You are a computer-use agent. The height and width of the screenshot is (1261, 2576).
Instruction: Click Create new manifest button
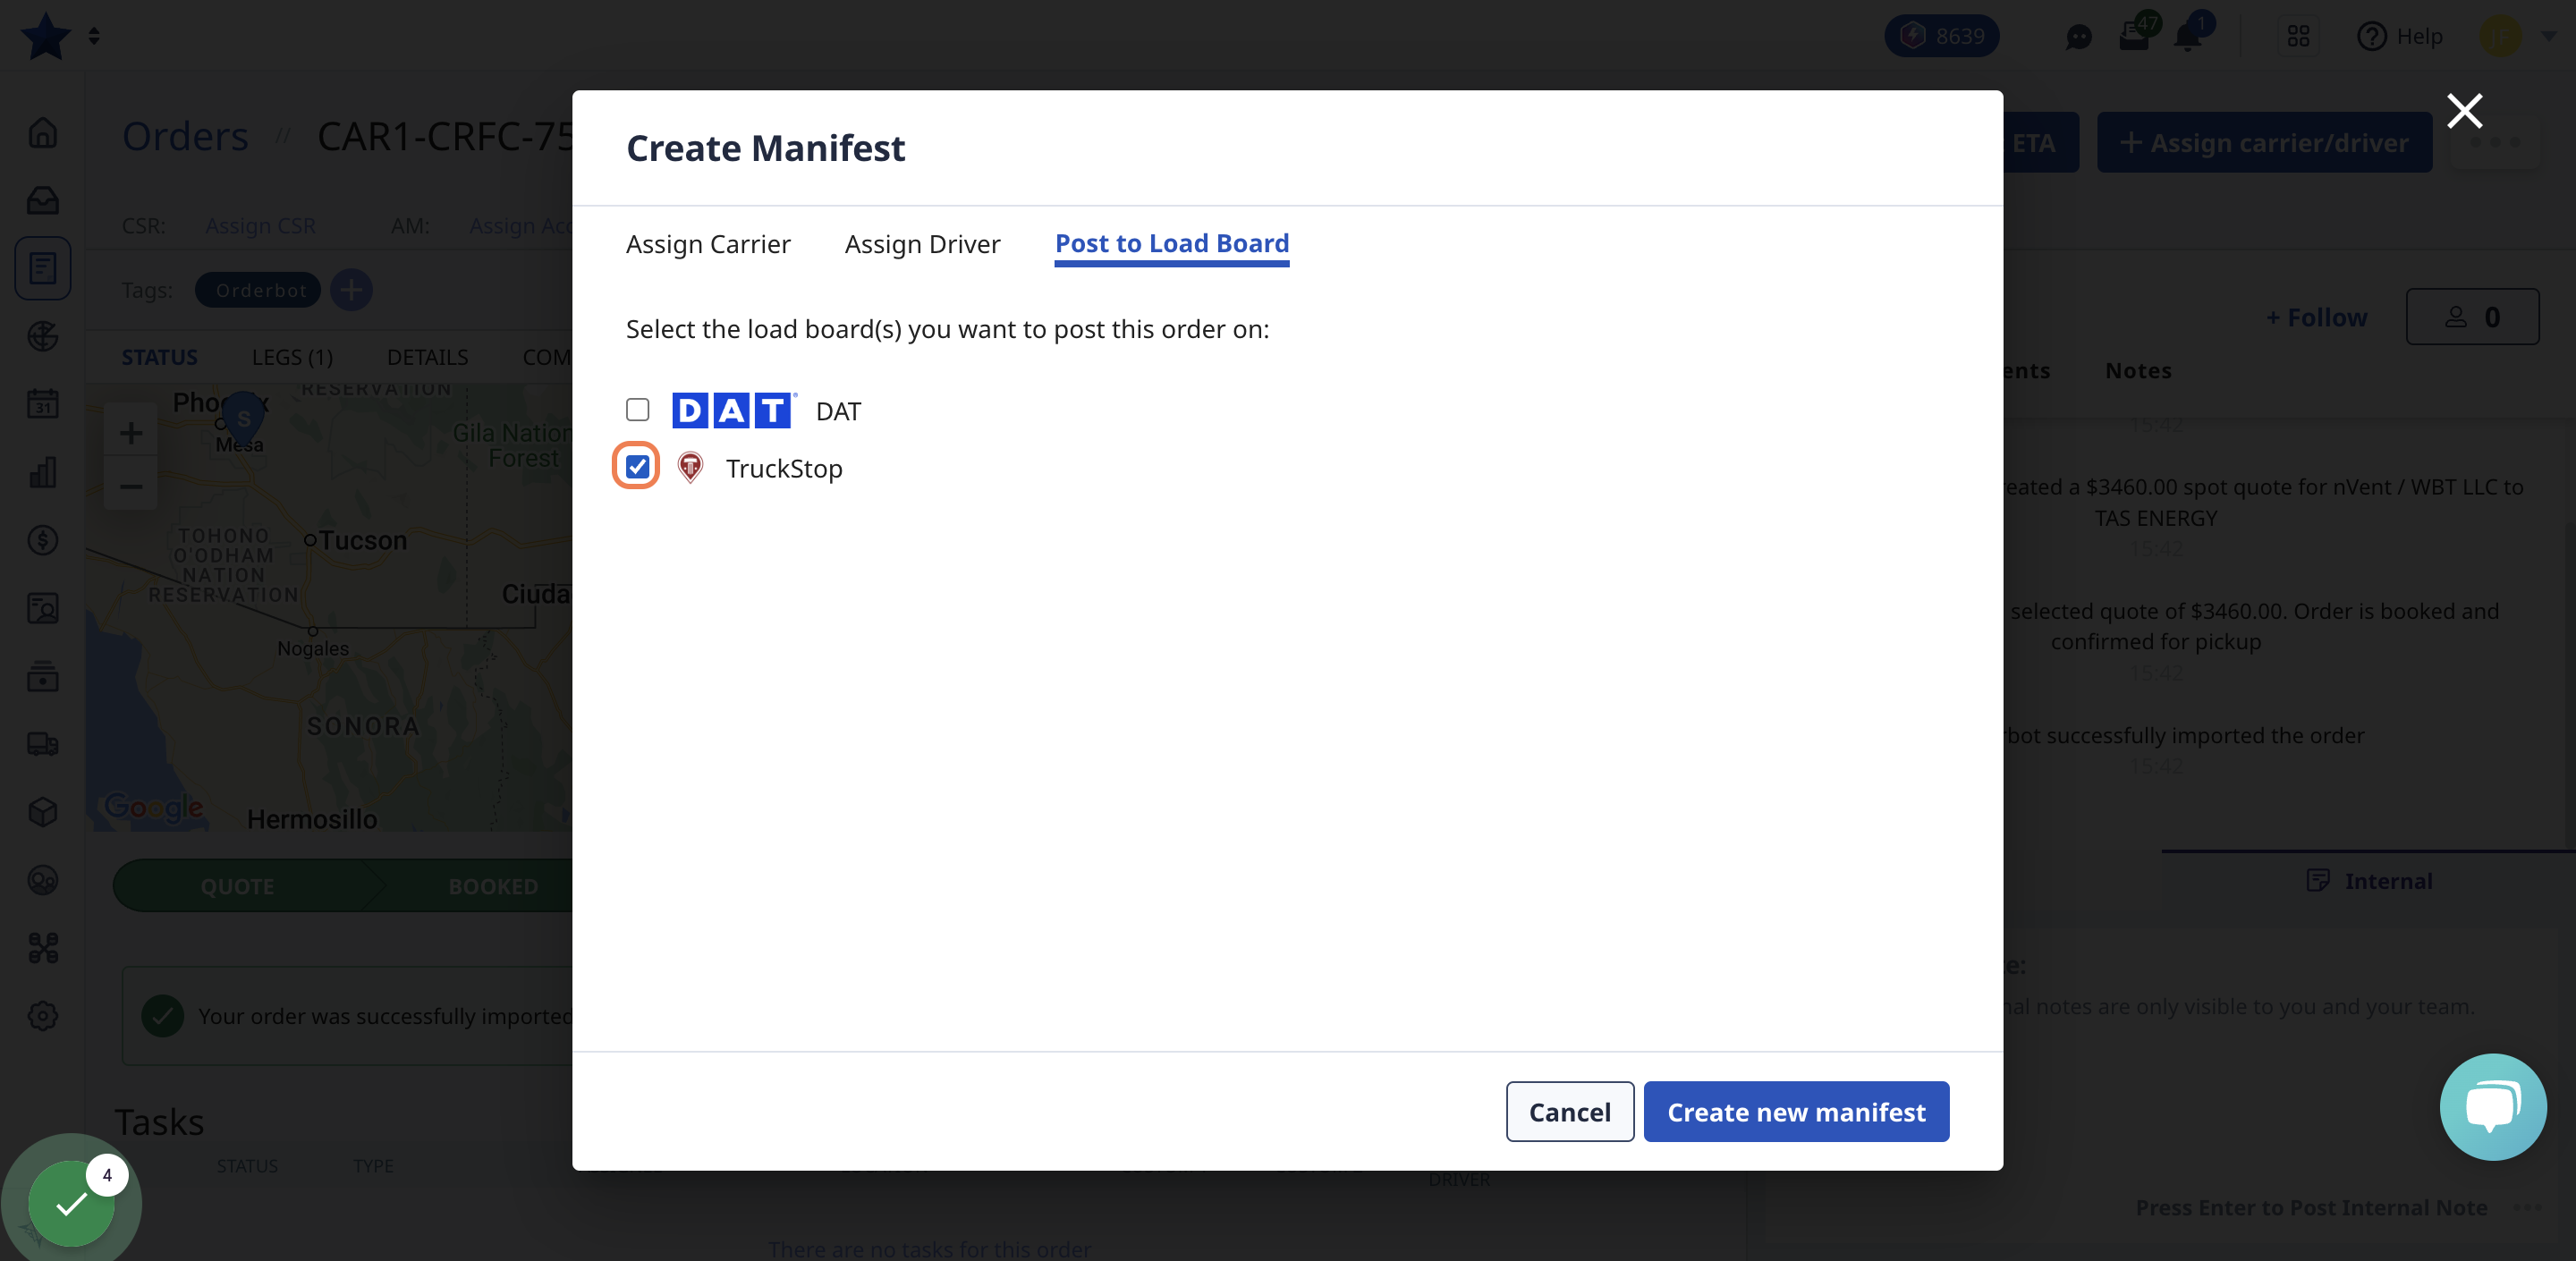coord(1797,1112)
